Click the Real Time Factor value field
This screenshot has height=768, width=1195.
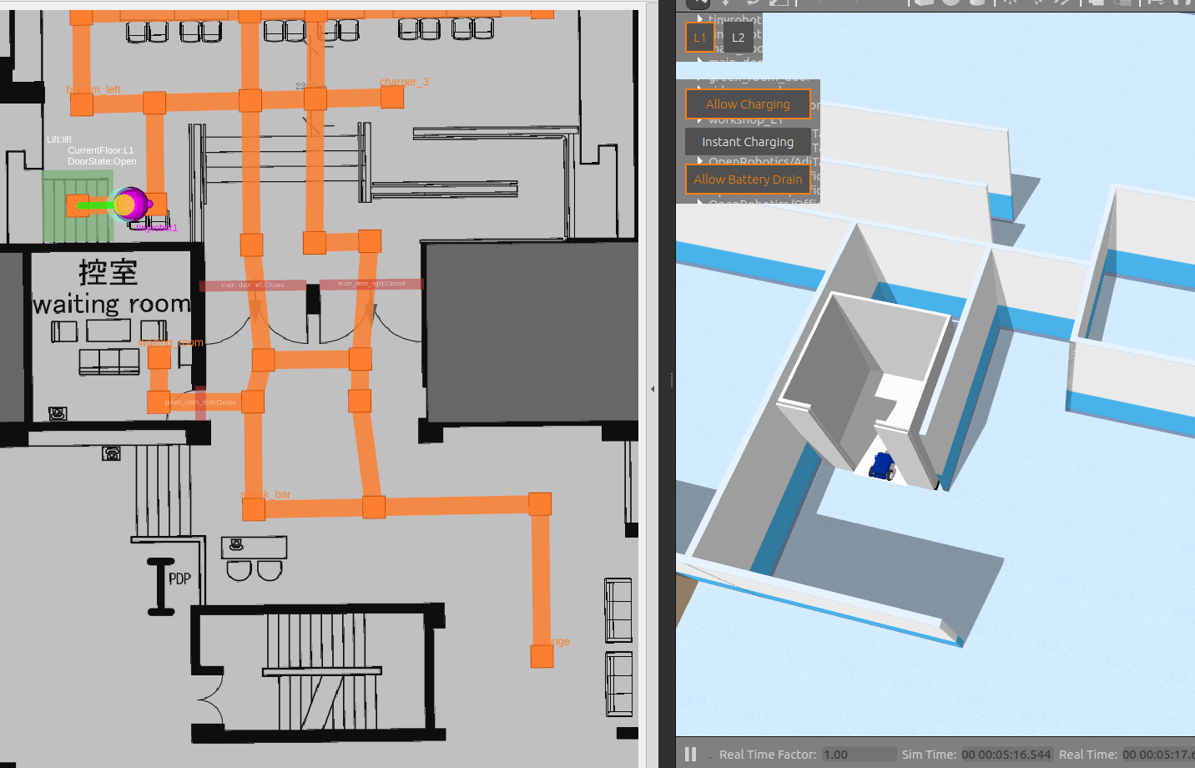(860, 755)
